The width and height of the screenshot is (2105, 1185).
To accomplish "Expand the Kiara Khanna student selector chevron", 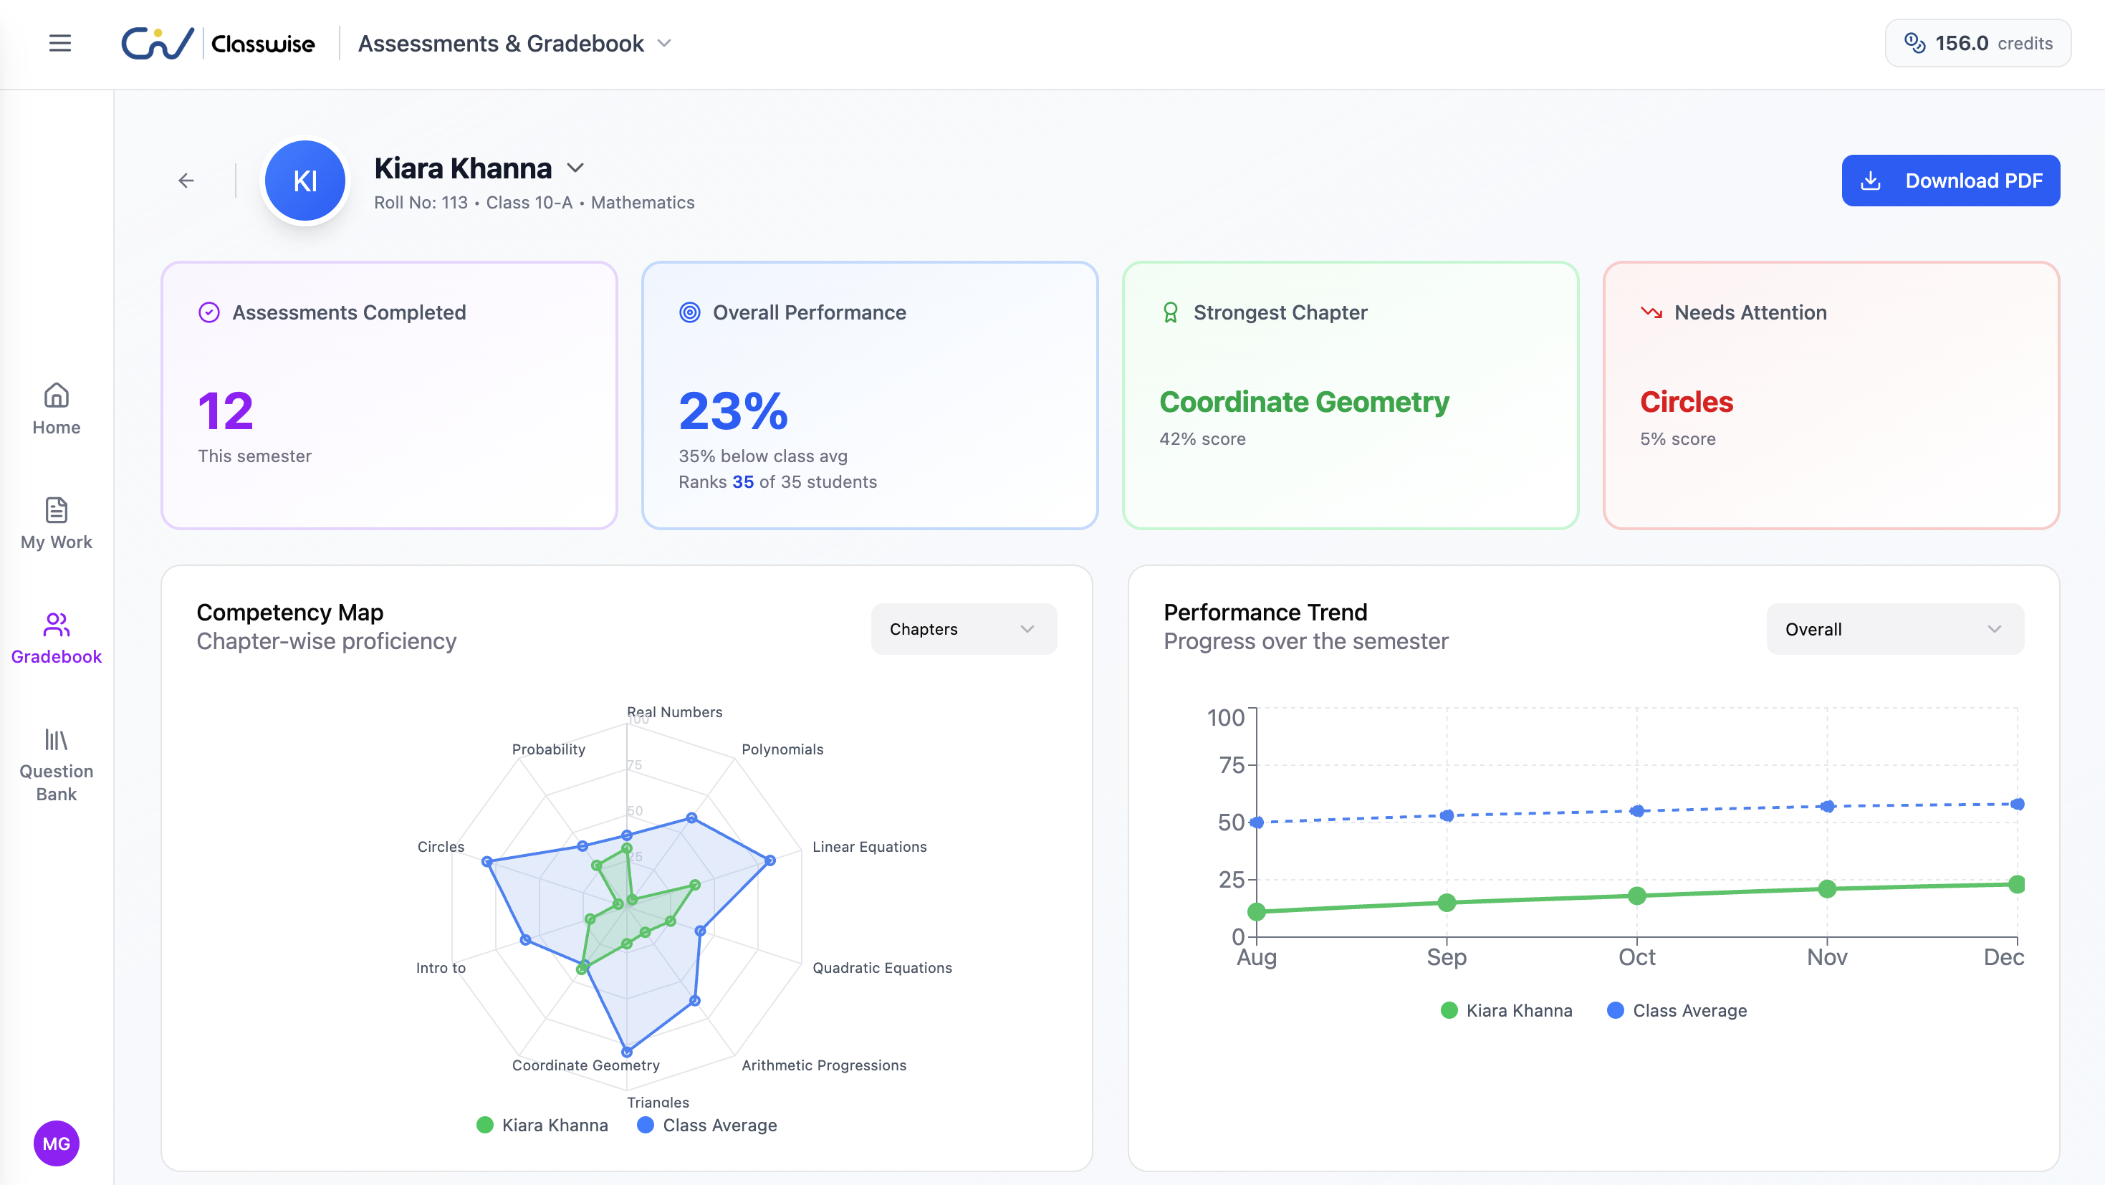I will 575,168.
